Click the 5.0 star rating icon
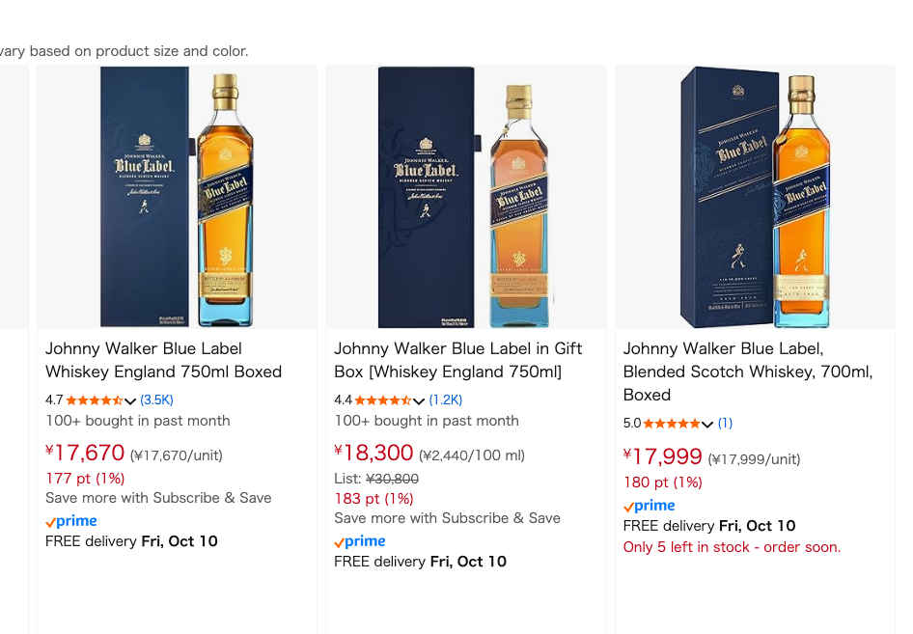The height and width of the screenshot is (634, 913). coord(672,424)
